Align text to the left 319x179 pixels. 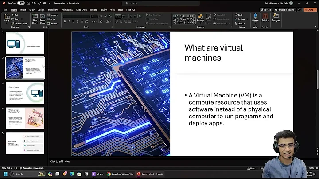[x=117, y=21]
